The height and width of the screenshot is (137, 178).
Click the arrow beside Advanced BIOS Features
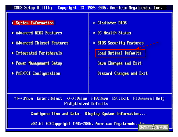13,33
